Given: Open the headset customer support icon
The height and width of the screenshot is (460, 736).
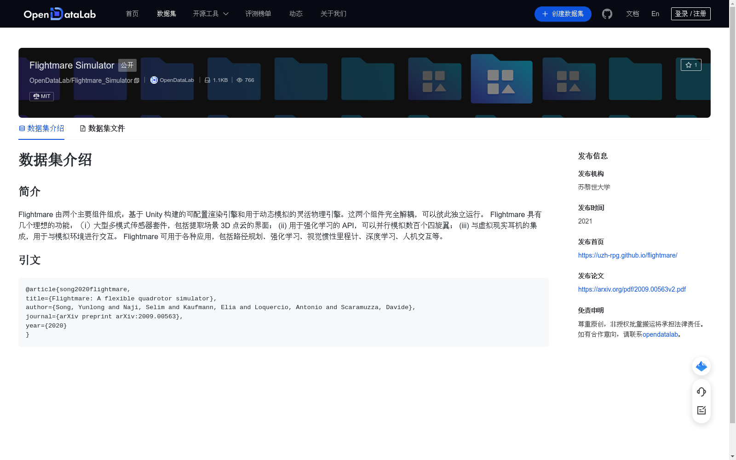Looking at the screenshot, I should click(x=701, y=392).
